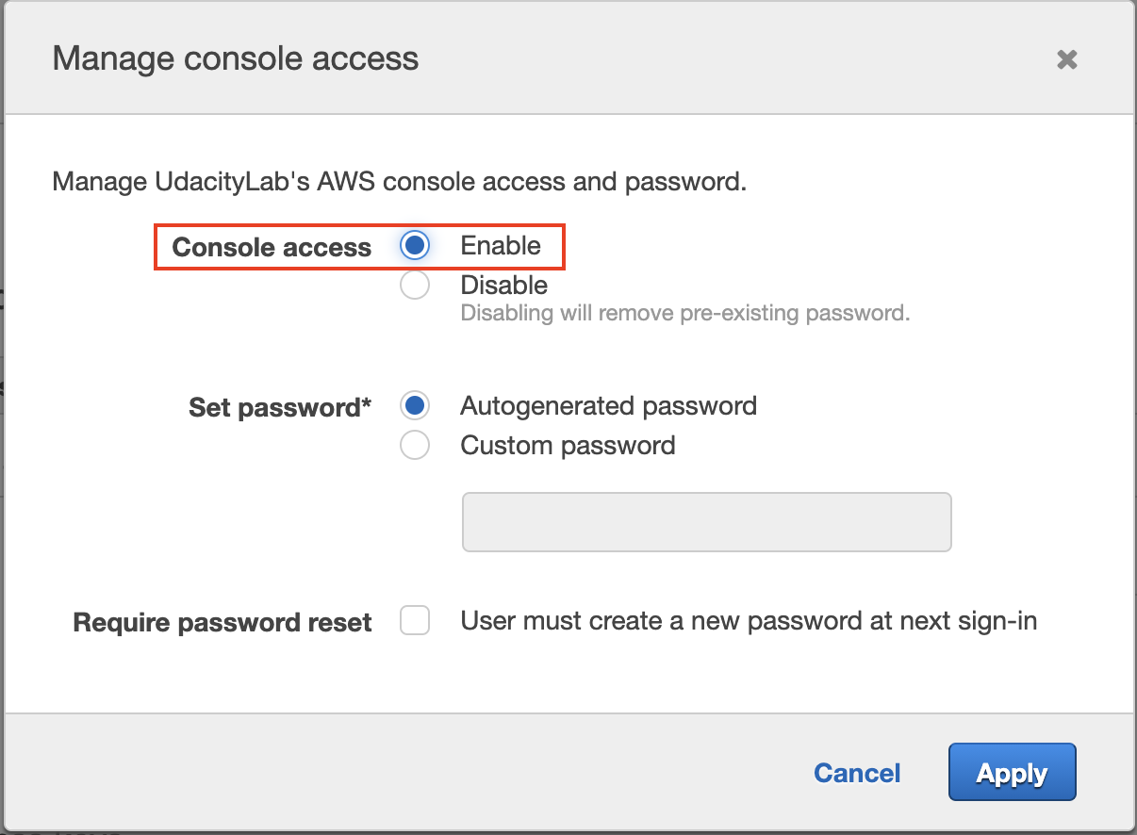Choose the Custom password radio button
Image resolution: width=1137 pixels, height=835 pixels.
point(415,445)
